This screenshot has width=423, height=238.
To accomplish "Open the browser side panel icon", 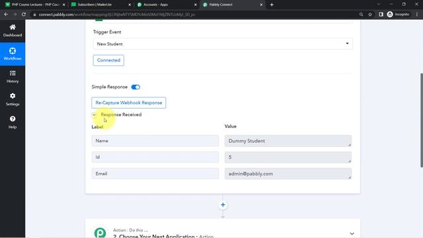I will coord(381,15).
